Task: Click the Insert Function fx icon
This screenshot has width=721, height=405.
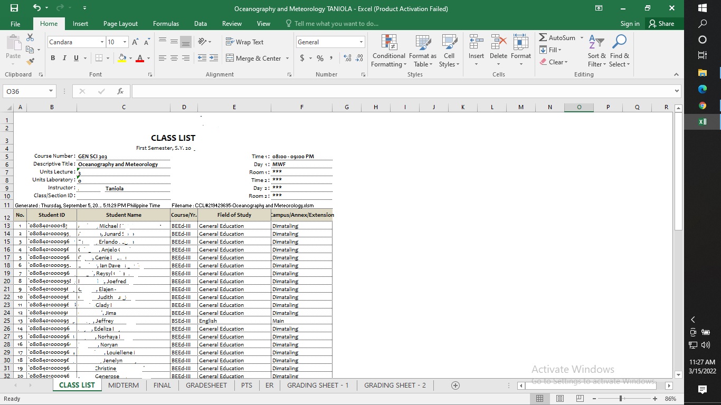Action: [120, 91]
